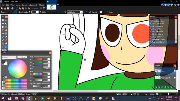Open the View menu

12,5
